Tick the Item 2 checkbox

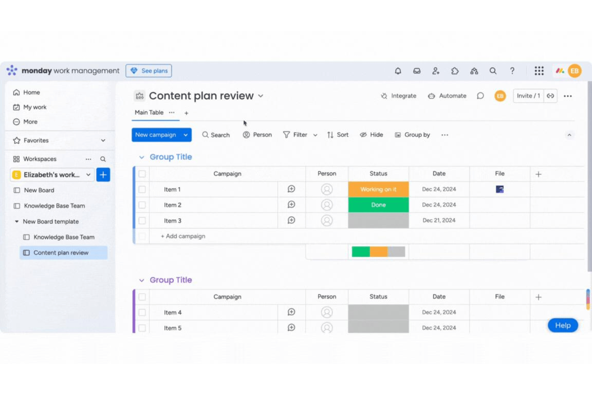point(142,205)
